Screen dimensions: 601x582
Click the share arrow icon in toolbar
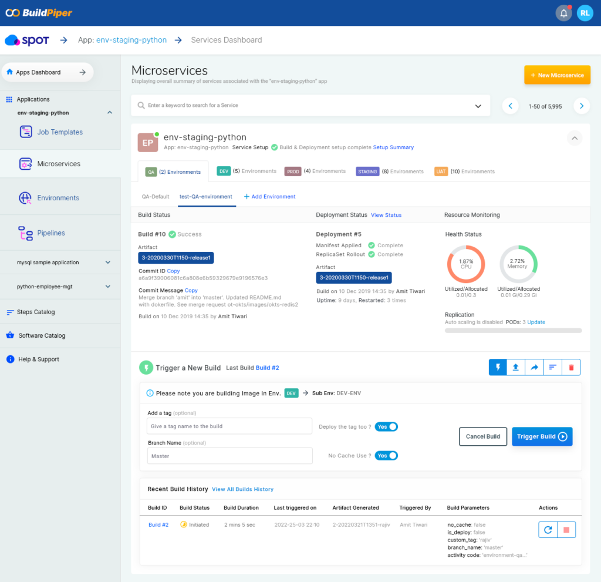534,367
